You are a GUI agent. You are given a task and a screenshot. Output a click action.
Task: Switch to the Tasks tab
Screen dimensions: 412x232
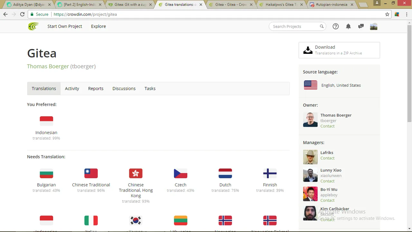150,89
